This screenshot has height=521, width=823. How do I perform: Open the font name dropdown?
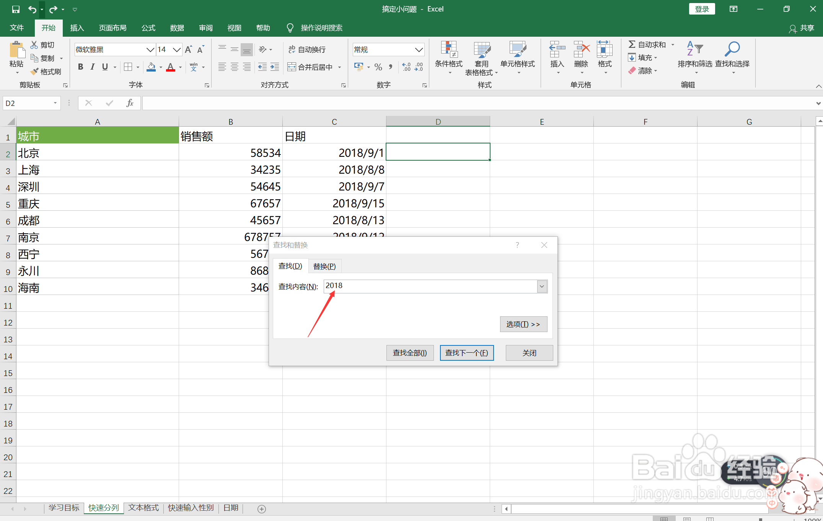point(150,50)
